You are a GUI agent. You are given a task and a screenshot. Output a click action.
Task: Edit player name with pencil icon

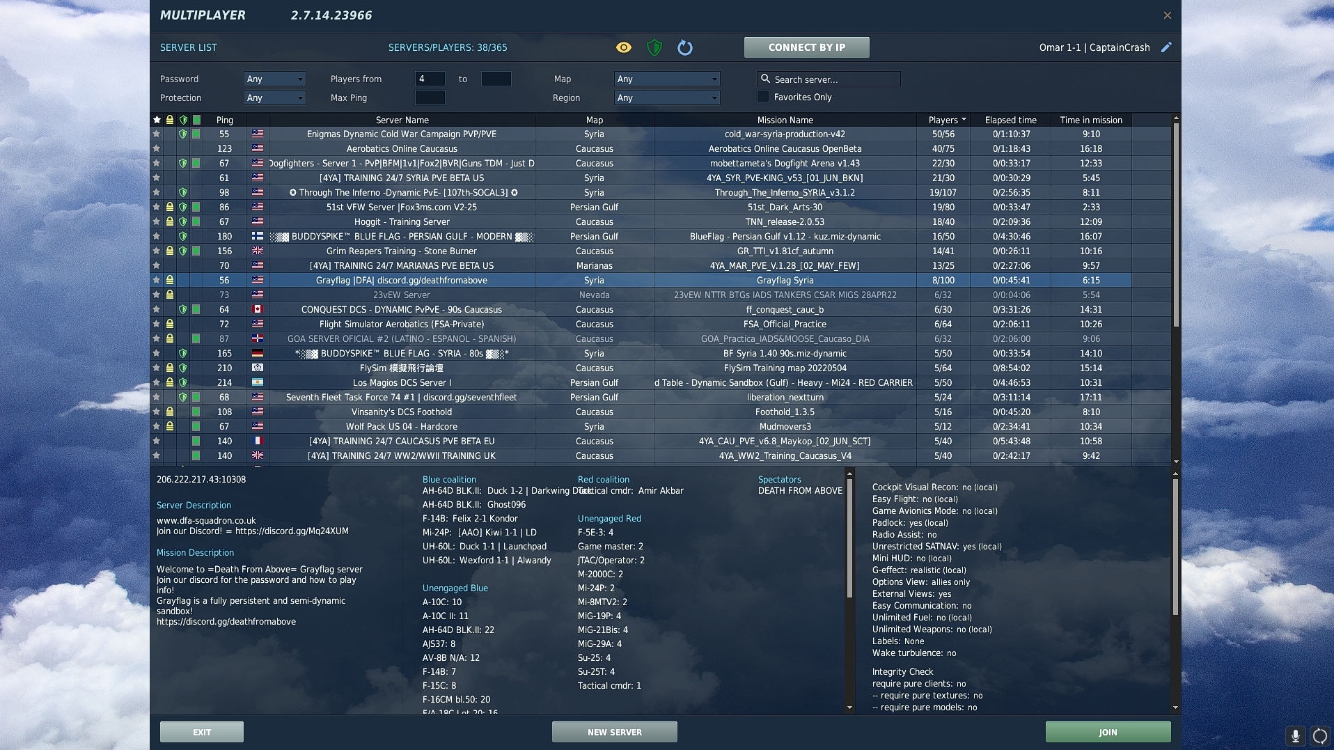(x=1166, y=47)
